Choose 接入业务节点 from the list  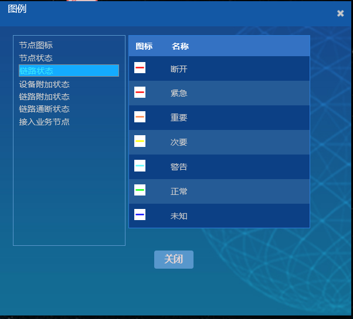(45, 122)
